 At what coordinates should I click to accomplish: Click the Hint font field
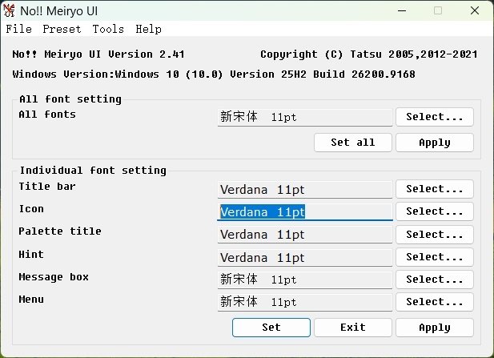(305, 257)
